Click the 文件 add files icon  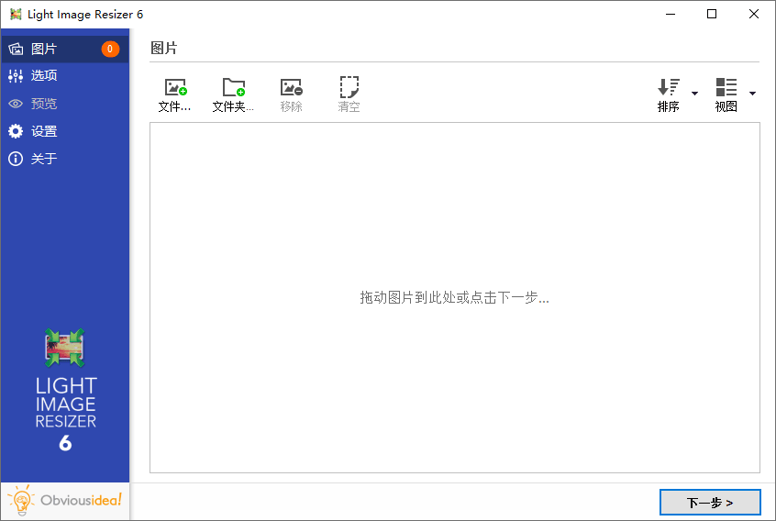click(x=175, y=88)
